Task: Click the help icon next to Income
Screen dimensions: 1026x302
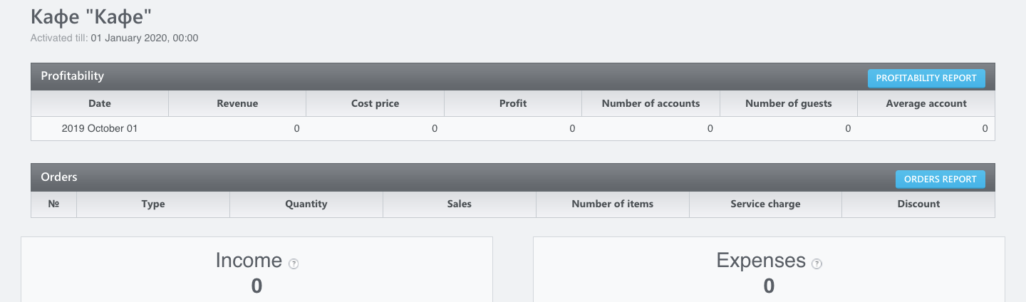Action: 294,264
